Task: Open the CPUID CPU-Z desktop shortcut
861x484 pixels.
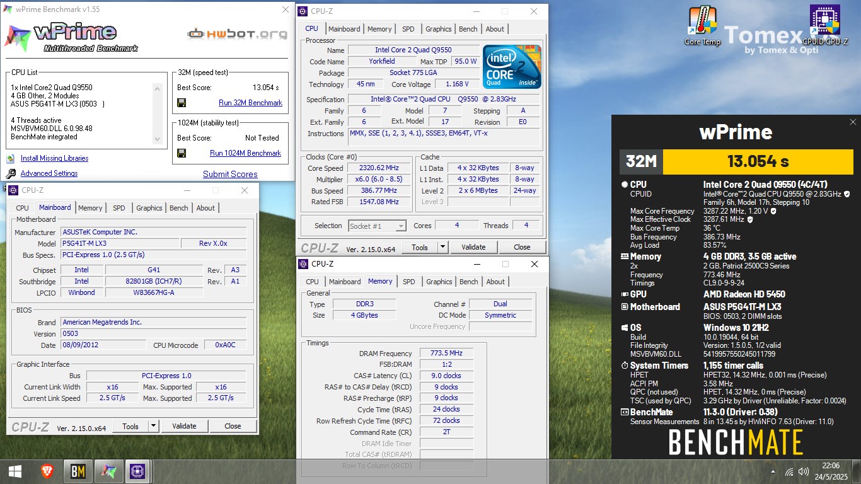Action: pos(824,26)
